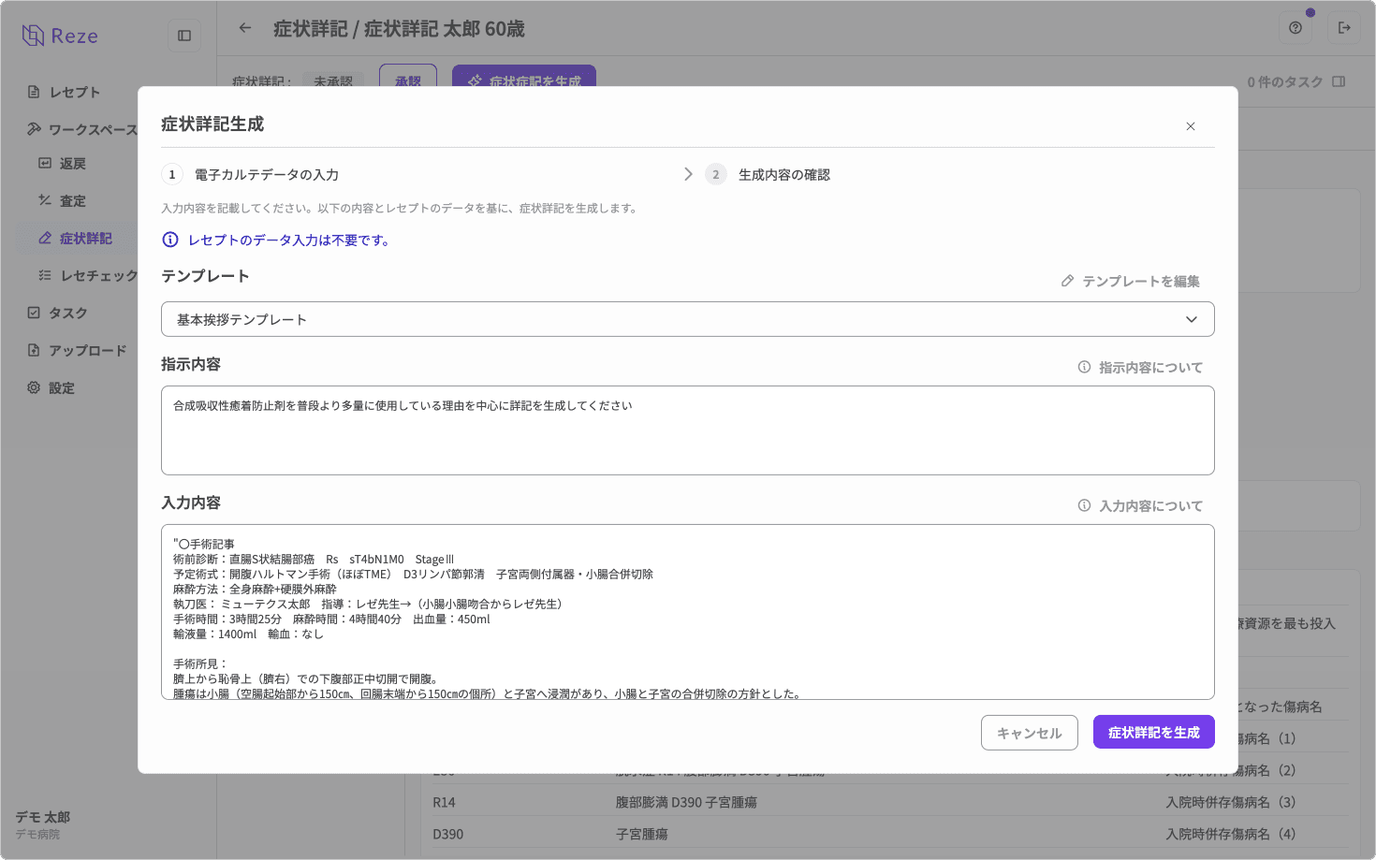
Task: Click the pencil icon beside 症状詳記 menu
Action: 43,238
